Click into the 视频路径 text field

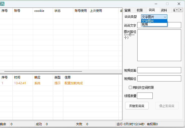click(x=159, y=78)
